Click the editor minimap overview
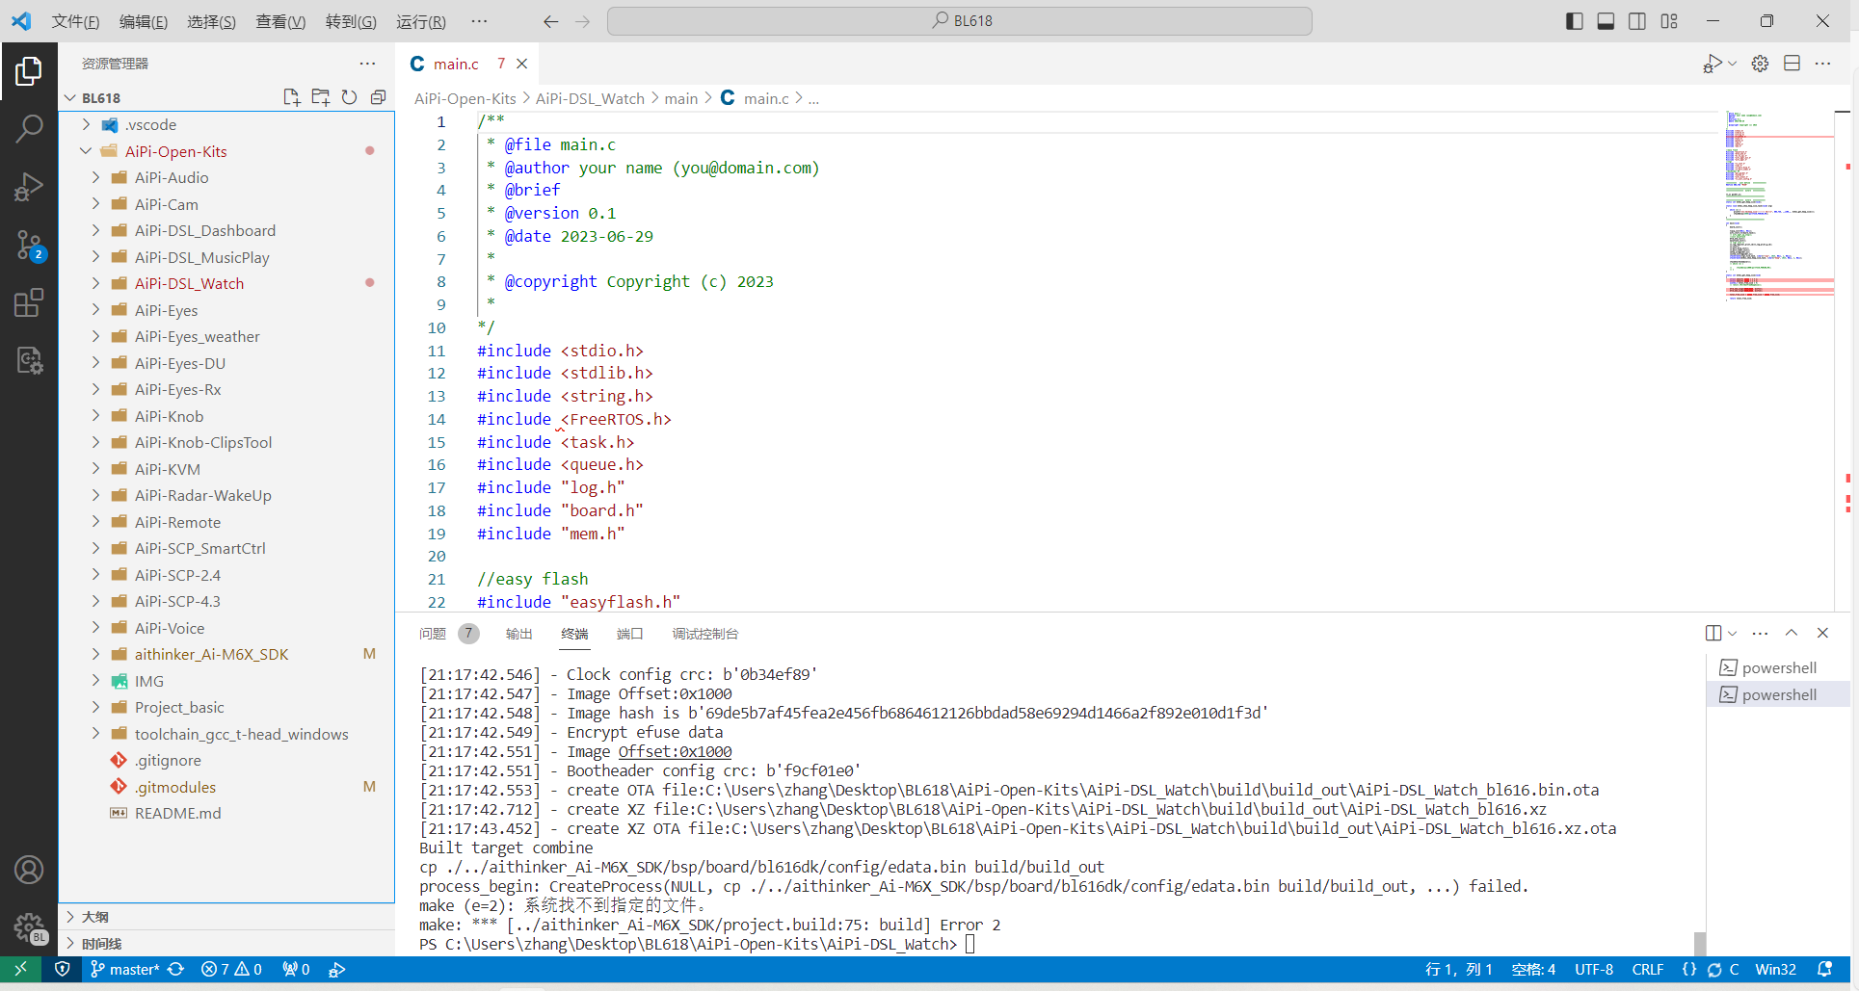The height and width of the screenshot is (991, 1859). 1779,207
